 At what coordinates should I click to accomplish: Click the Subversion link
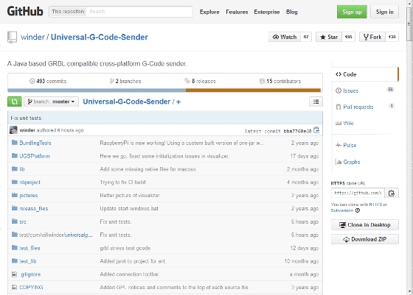click(341, 210)
